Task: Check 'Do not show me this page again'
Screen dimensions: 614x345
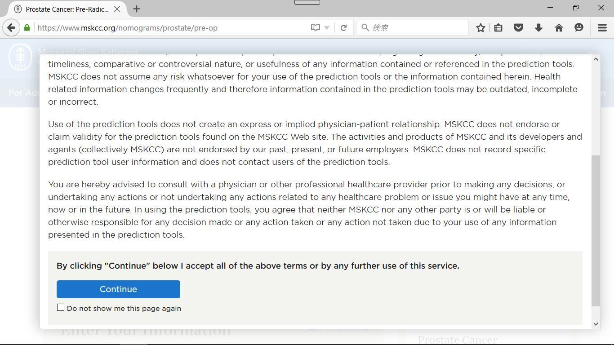Action: coord(61,307)
